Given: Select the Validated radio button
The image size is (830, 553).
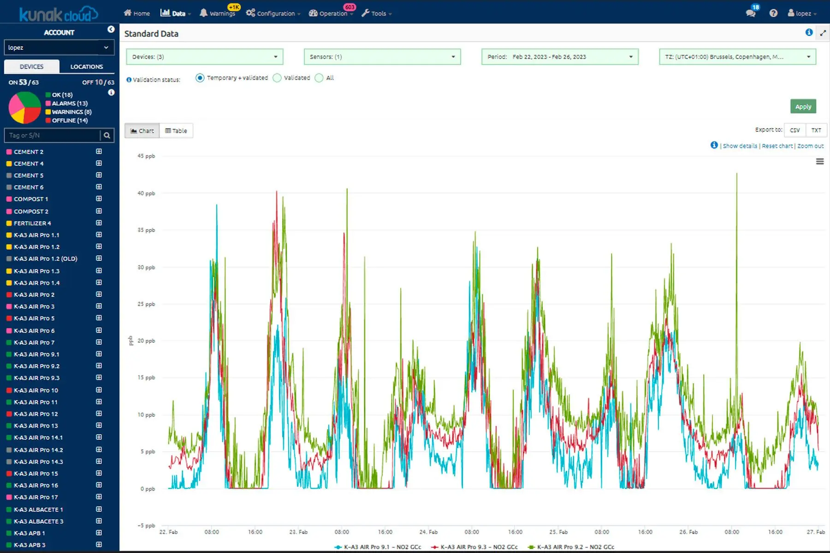Looking at the screenshot, I should click(x=277, y=78).
